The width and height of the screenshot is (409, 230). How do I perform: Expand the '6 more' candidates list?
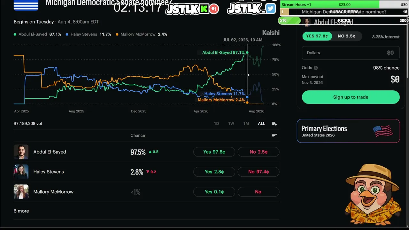click(21, 211)
